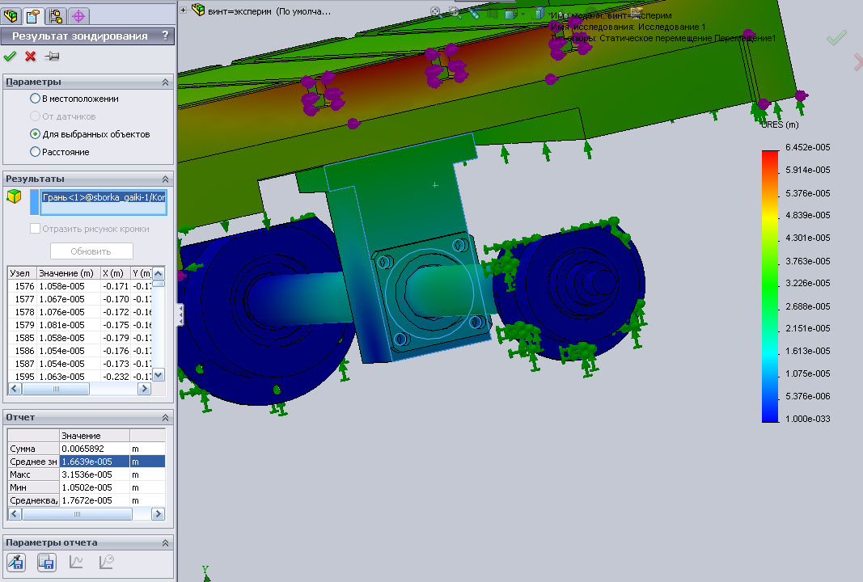Sort results table by Узел column
863x582 pixels.
tap(22, 273)
